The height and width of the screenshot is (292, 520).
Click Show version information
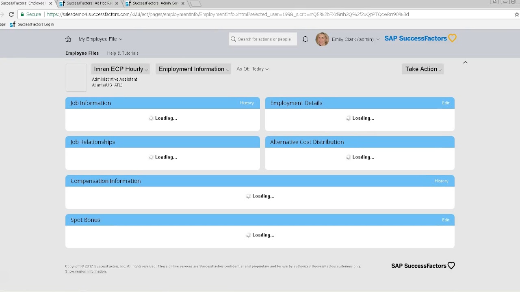click(x=86, y=271)
